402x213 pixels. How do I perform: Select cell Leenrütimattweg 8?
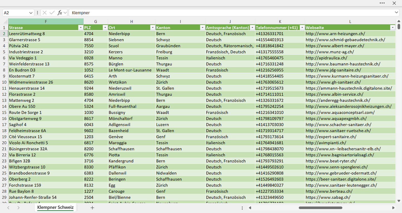coord(46,34)
